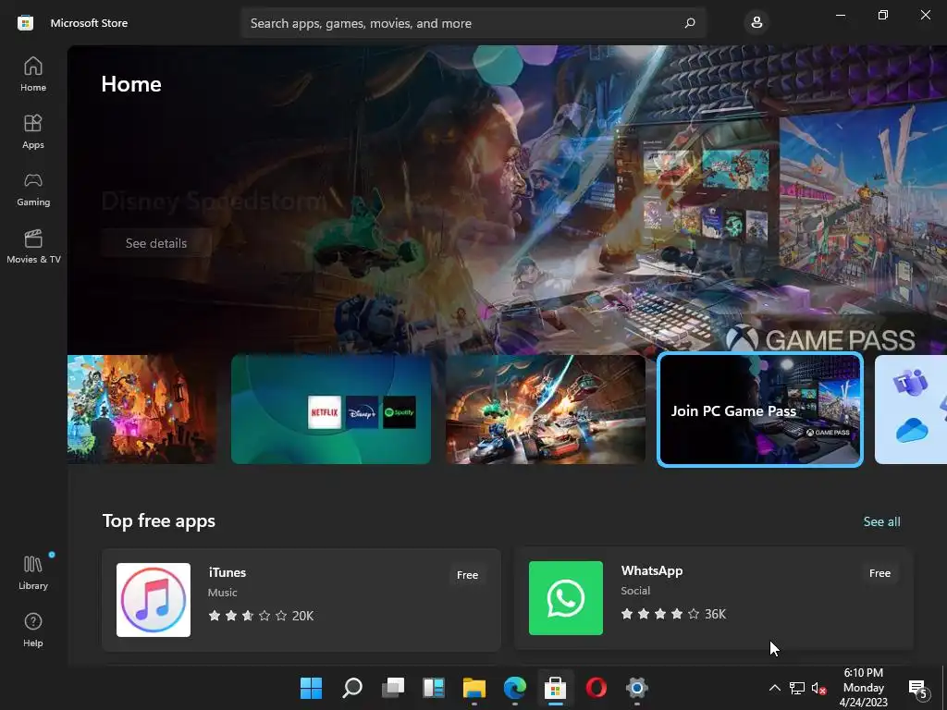Open network status tray icon
Screen dimensions: 947x710
pyautogui.click(x=797, y=688)
